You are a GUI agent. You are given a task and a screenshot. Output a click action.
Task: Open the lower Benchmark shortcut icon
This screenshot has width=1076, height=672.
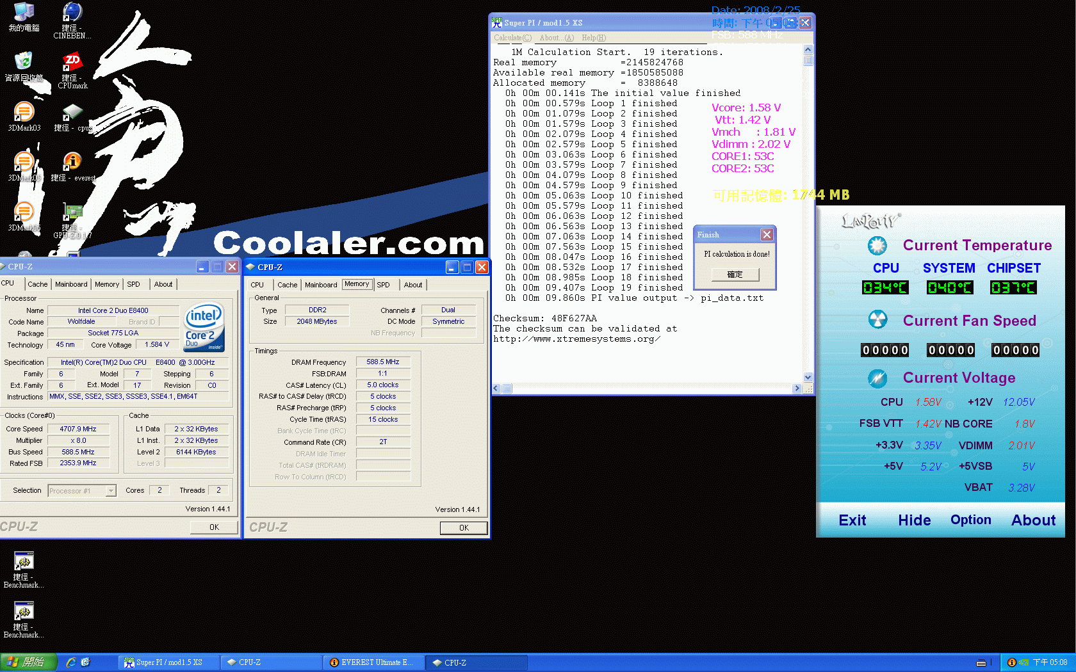point(24,620)
